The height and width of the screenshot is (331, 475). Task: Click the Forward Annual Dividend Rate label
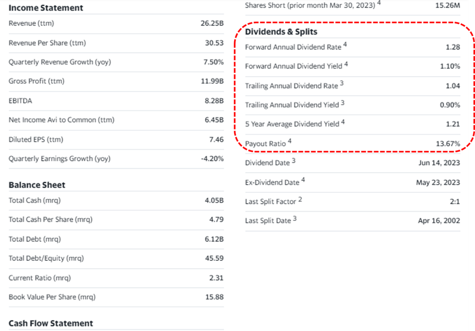[293, 47]
